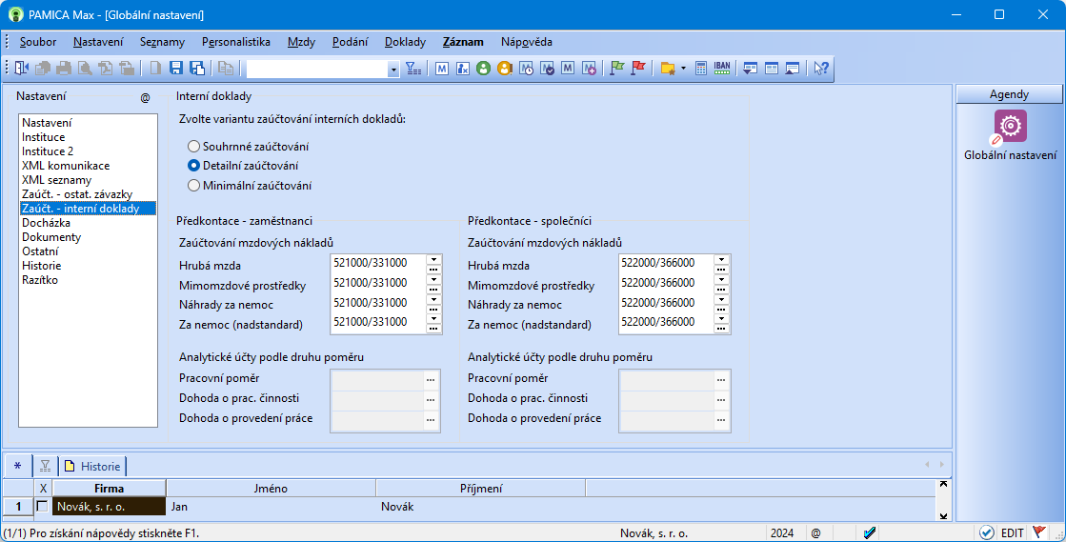Choose Minimální zaúčtování radio option

pos(193,186)
